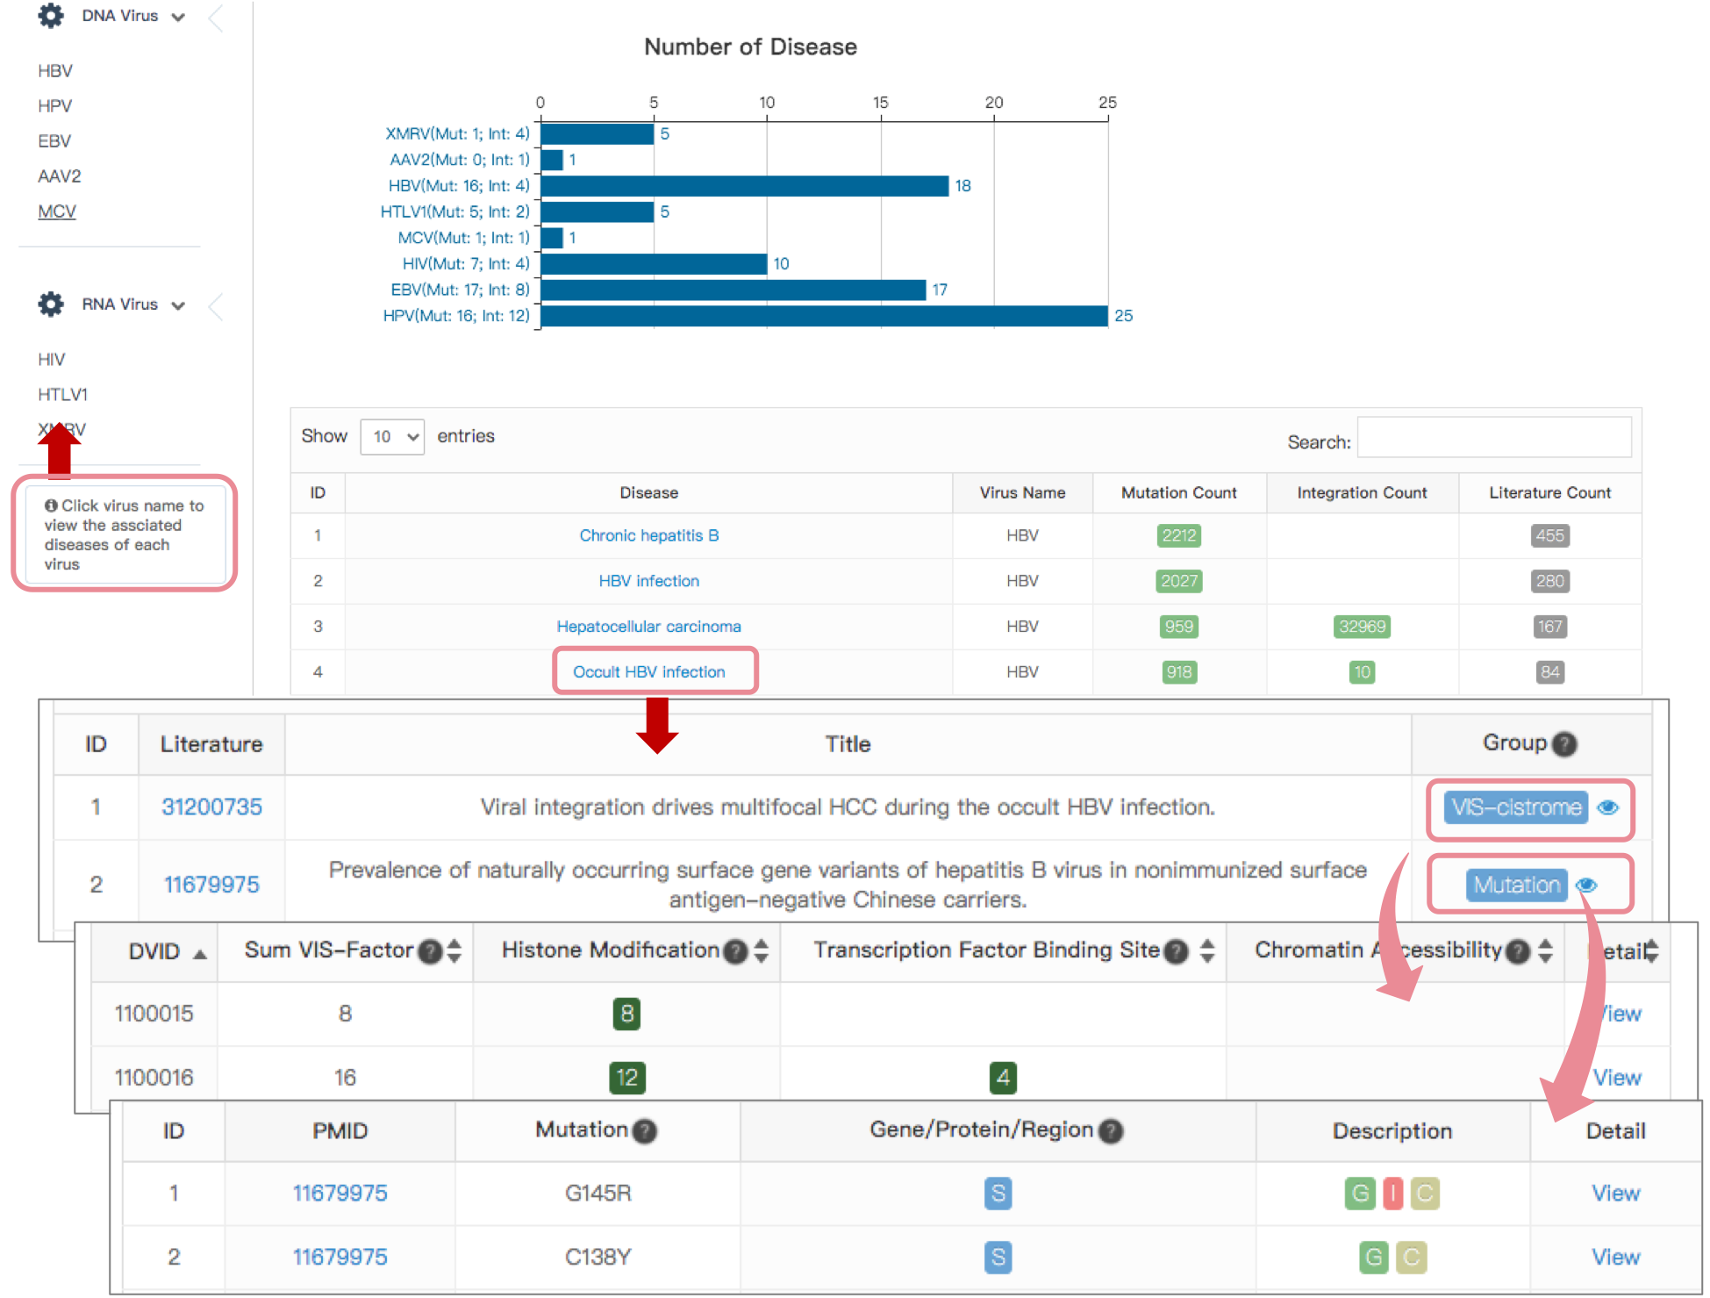This screenshot has width=1710, height=1298.
Task: Open literature PMID 31200735
Action: [x=211, y=807]
